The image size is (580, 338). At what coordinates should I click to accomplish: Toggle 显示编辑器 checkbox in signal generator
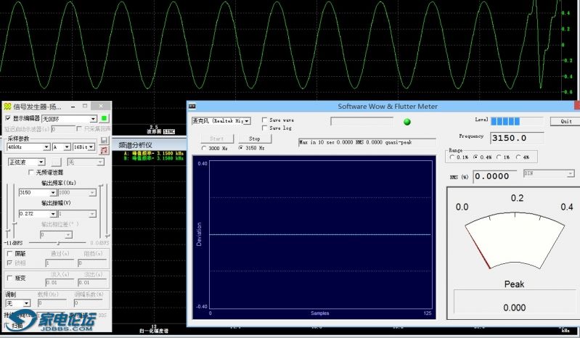pyautogui.click(x=8, y=118)
